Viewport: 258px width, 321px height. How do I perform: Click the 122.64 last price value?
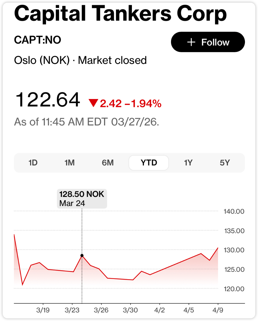tap(48, 100)
